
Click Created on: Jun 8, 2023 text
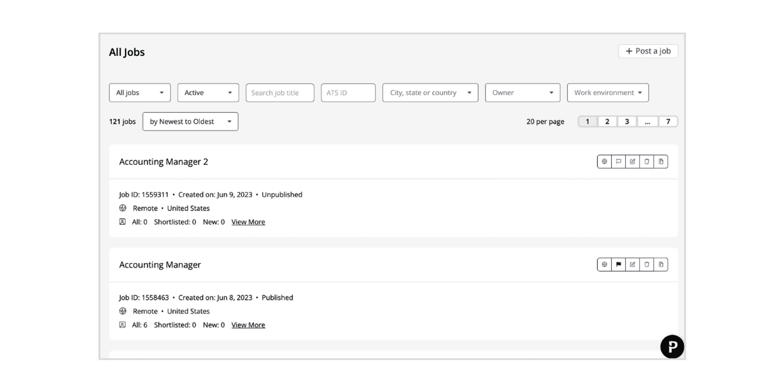[x=215, y=297]
